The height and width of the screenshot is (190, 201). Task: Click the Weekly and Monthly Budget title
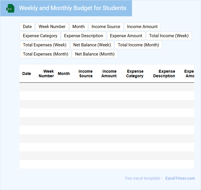pyautogui.click(x=72, y=8)
